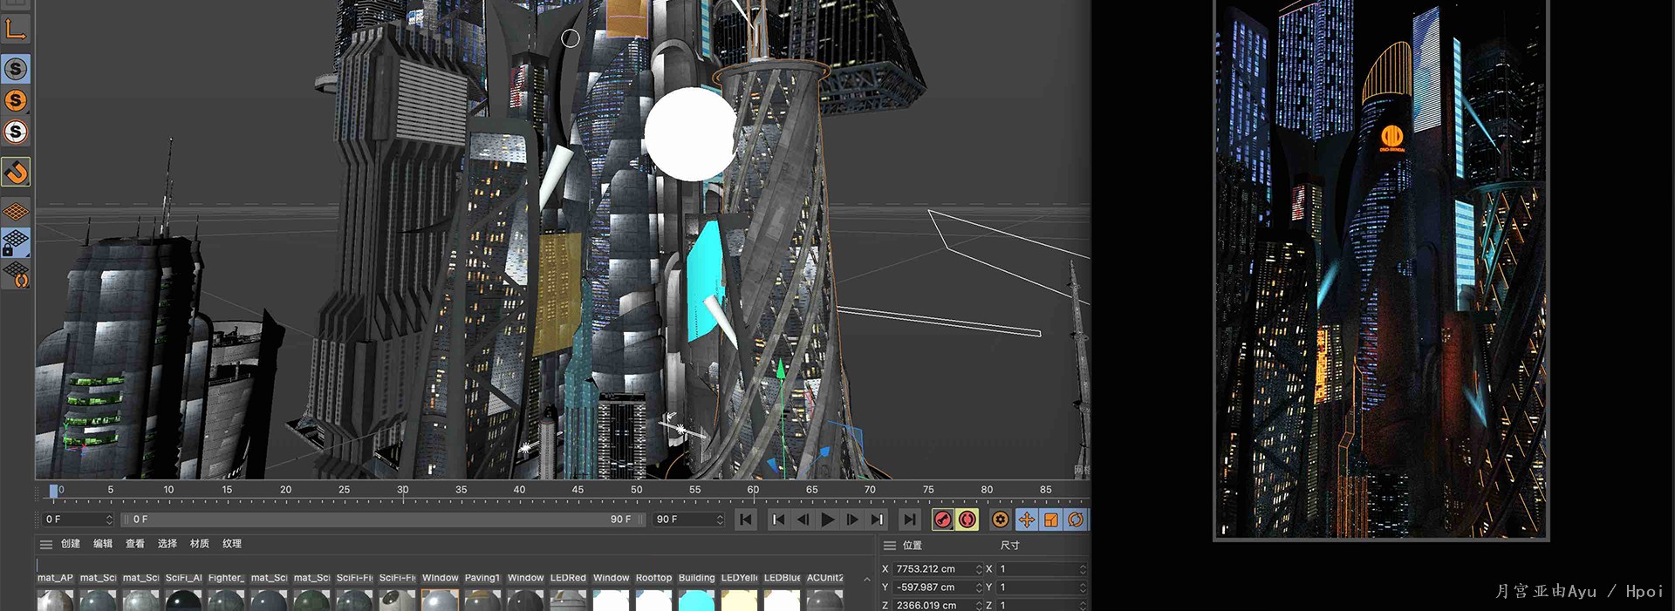This screenshot has height=611, width=1675.
Task: Toggle position keying with the move arrows icon
Action: [x=1027, y=519]
